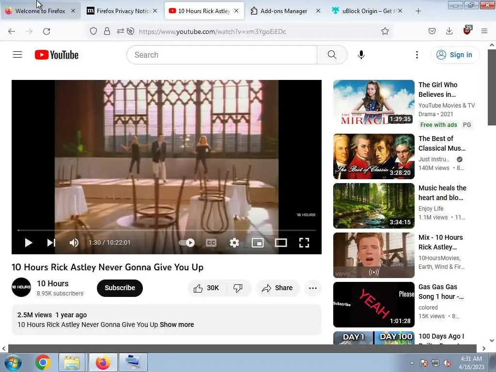Open the 10 Hours channel name link
496x372 pixels.
[x=53, y=283]
